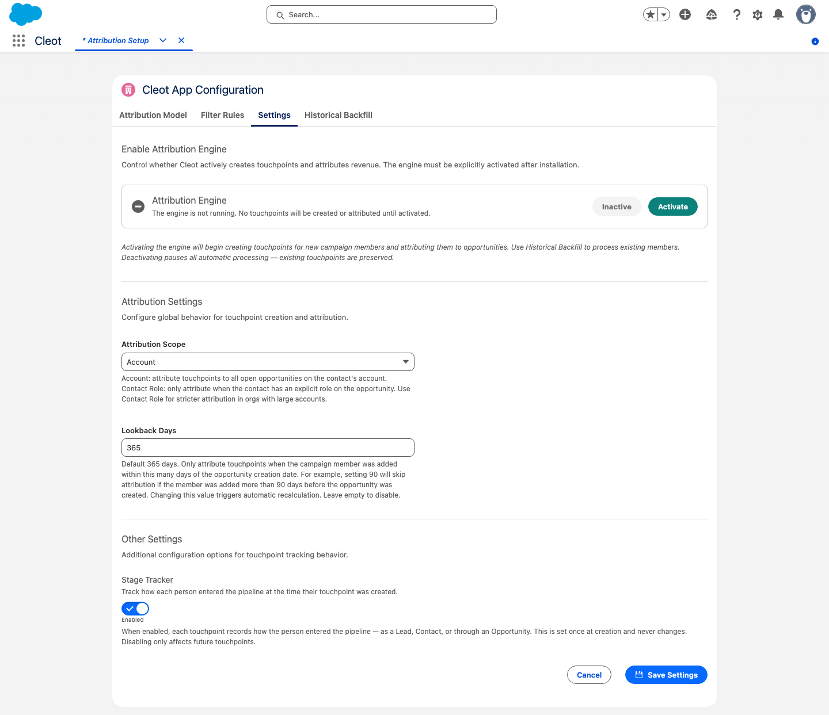Open the Favorites list dropdown arrow
This screenshot has width=829, height=715.
coord(664,14)
